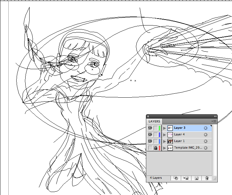232x195 pixels.
Task: Toggle visibility of Layer 1
Action: 150,141
